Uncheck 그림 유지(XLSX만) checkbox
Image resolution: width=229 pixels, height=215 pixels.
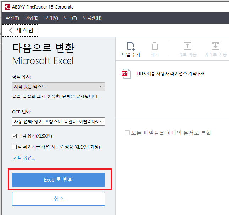click(x=14, y=136)
